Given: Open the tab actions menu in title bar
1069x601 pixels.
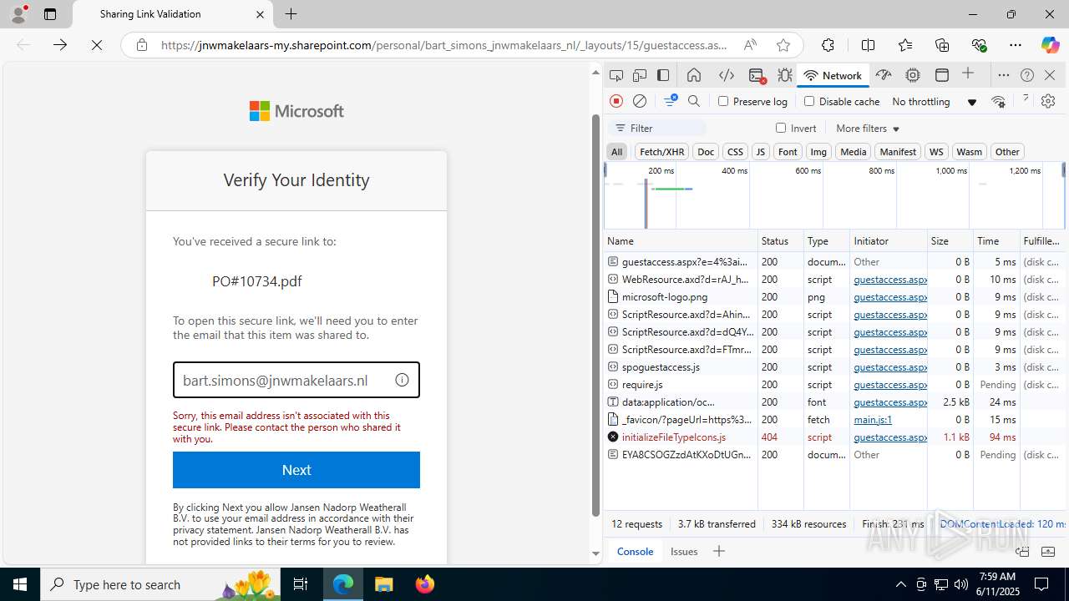Looking at the screenshot, I should click(49, 14).
